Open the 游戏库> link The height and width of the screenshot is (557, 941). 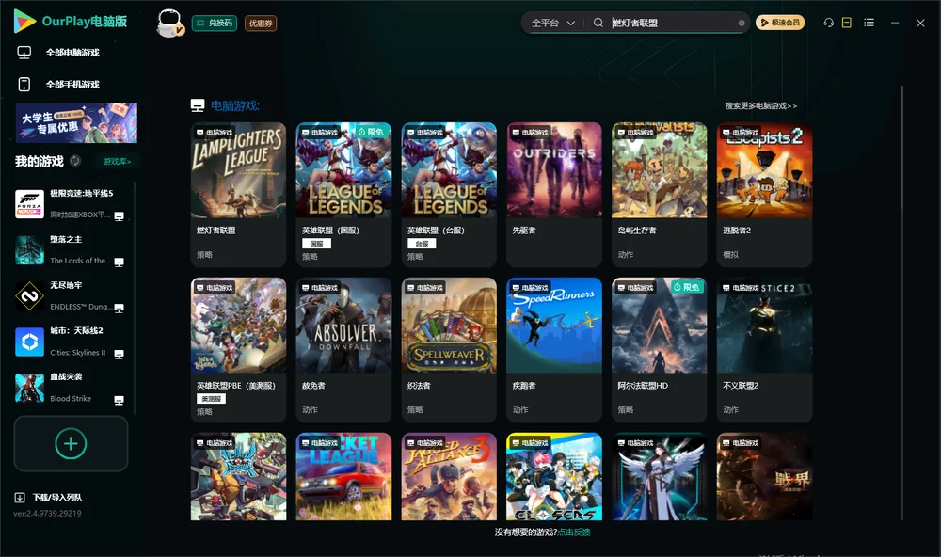coord(117,162)
